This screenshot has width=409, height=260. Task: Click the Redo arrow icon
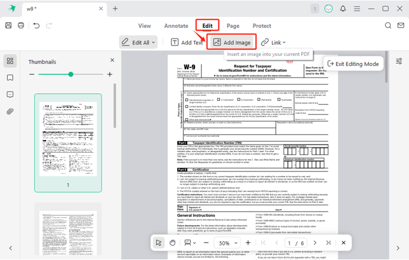point(49,26)
